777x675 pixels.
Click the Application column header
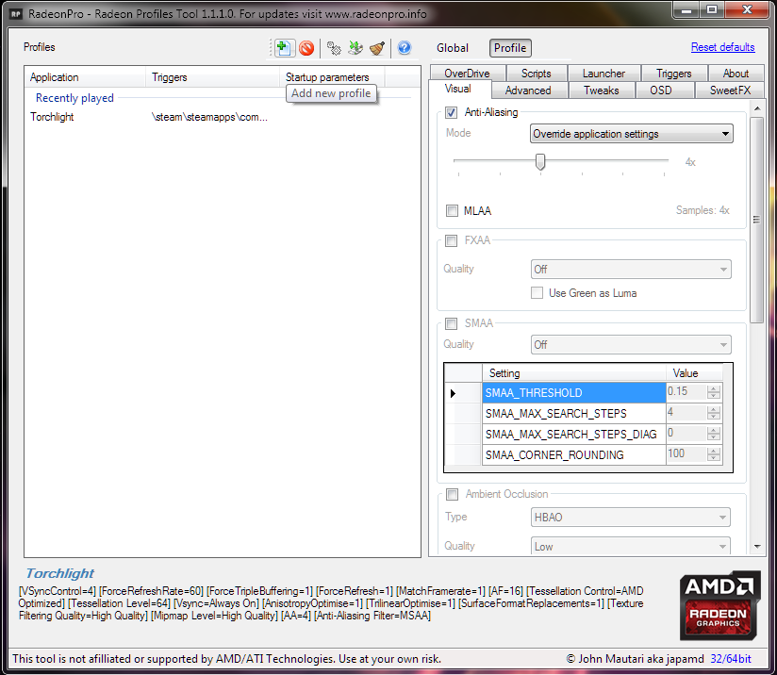point(85,77)
